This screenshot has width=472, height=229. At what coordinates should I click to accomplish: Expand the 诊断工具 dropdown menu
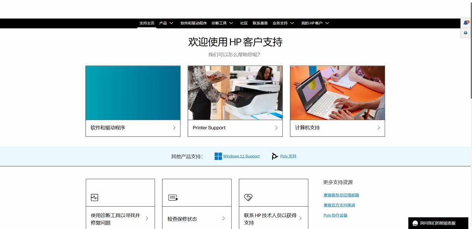(222, 23)
